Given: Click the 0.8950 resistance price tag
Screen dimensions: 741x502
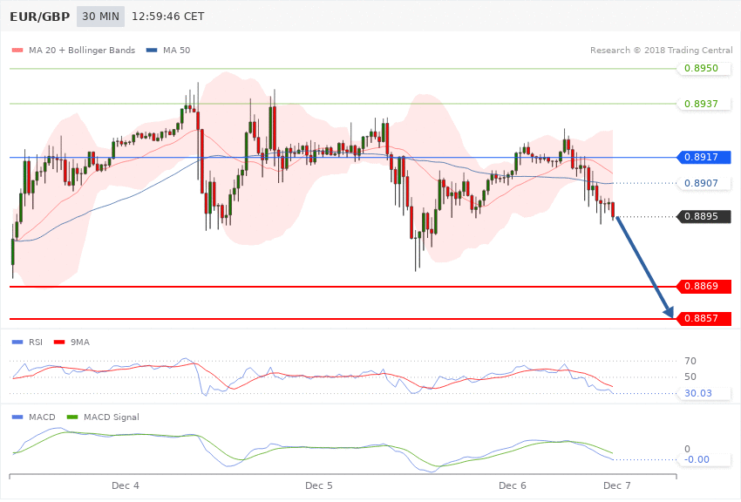Looking at the screenshot, I should click(x=704, y=69).
